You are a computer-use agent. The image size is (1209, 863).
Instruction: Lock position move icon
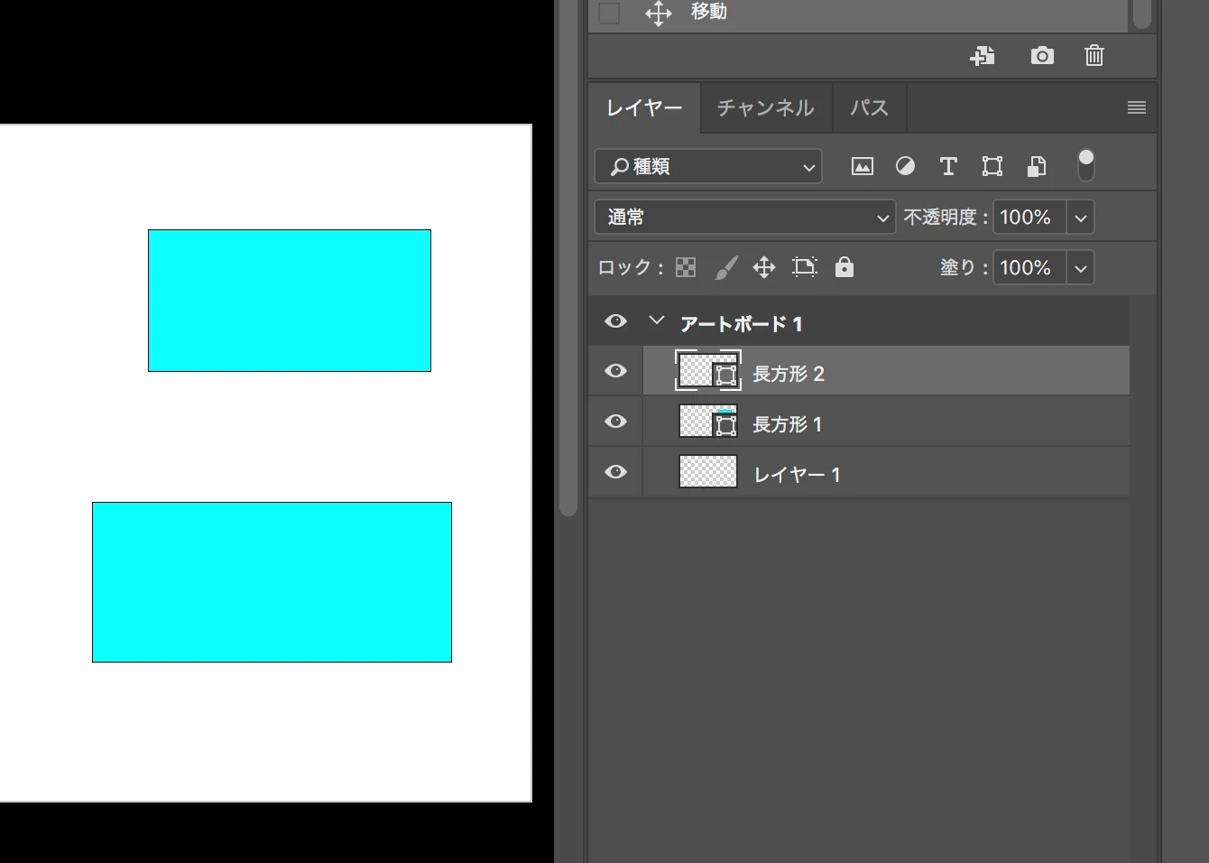coord(764,267)
